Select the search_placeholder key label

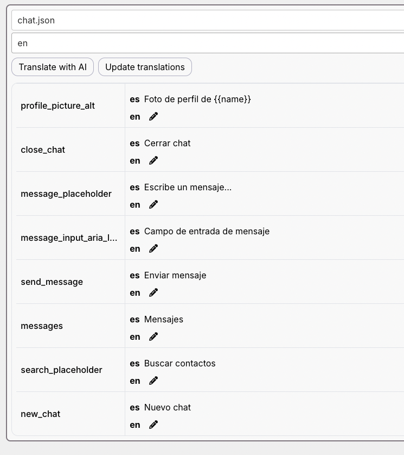[61, 370]
